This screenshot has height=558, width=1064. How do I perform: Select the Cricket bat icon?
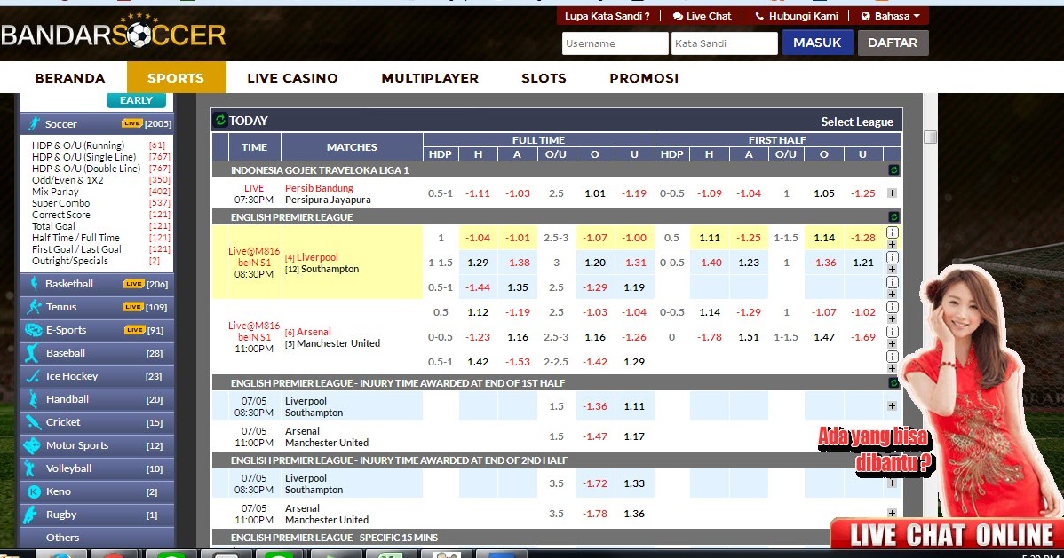[x=33, y=422]
